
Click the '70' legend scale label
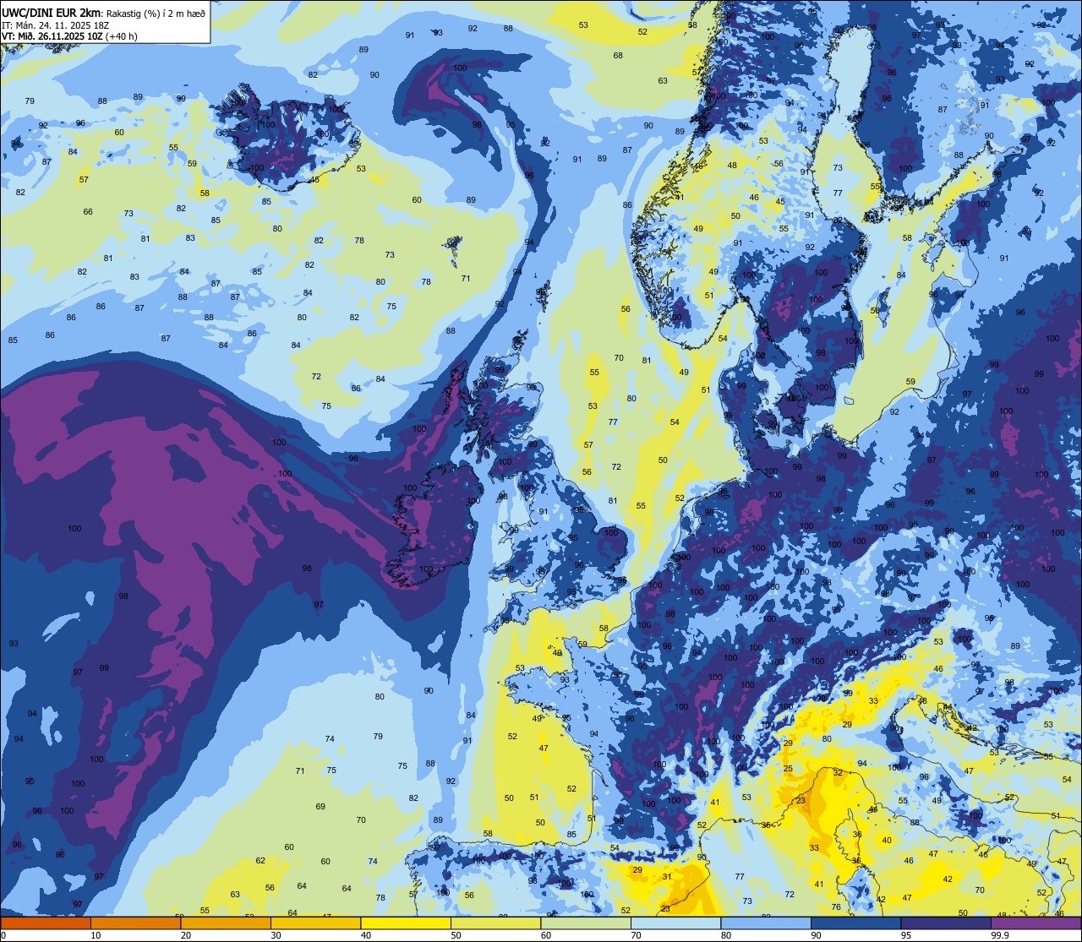[x=636, y=935]
